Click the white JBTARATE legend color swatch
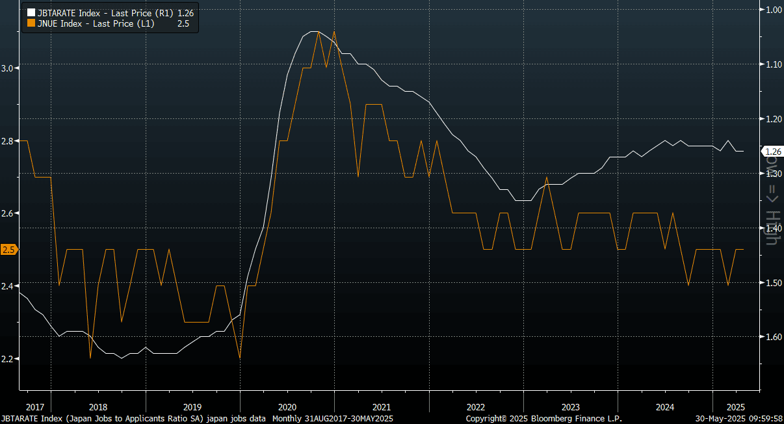784x424 pixels. click(x=31, y=12)
